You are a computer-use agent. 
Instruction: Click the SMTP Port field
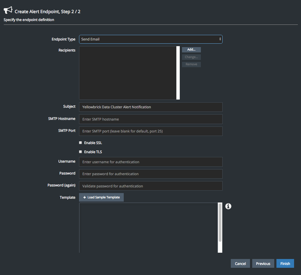(150, 131)
